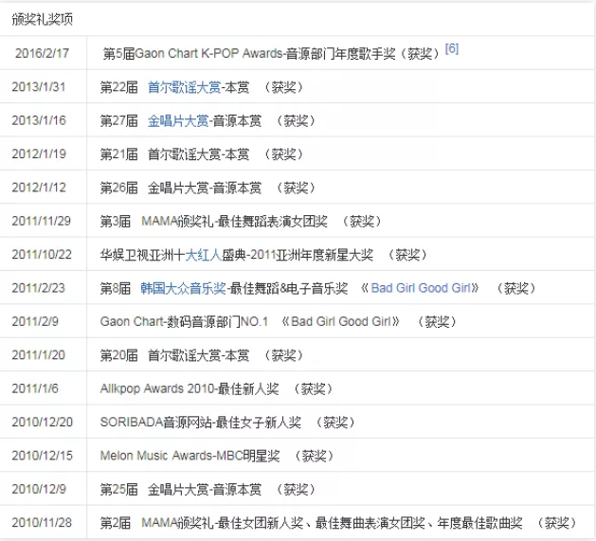The image size is (596, 541).
Task: Select the 第2届 MAMA颁奖礼 entry
Action: pos(338,523)
